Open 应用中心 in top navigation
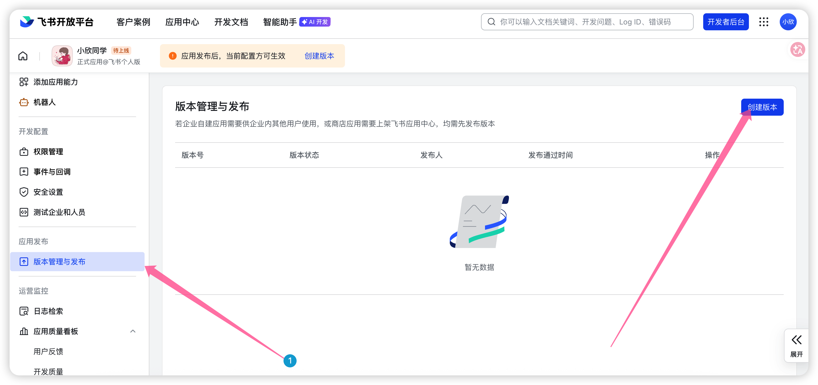 coord(182,22)
